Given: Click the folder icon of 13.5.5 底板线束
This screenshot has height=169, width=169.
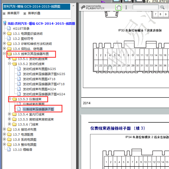Looking at the screenshot, I should click(x=14, y=119).
